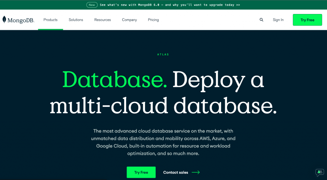Open the Resources menu

coord(103,20)
